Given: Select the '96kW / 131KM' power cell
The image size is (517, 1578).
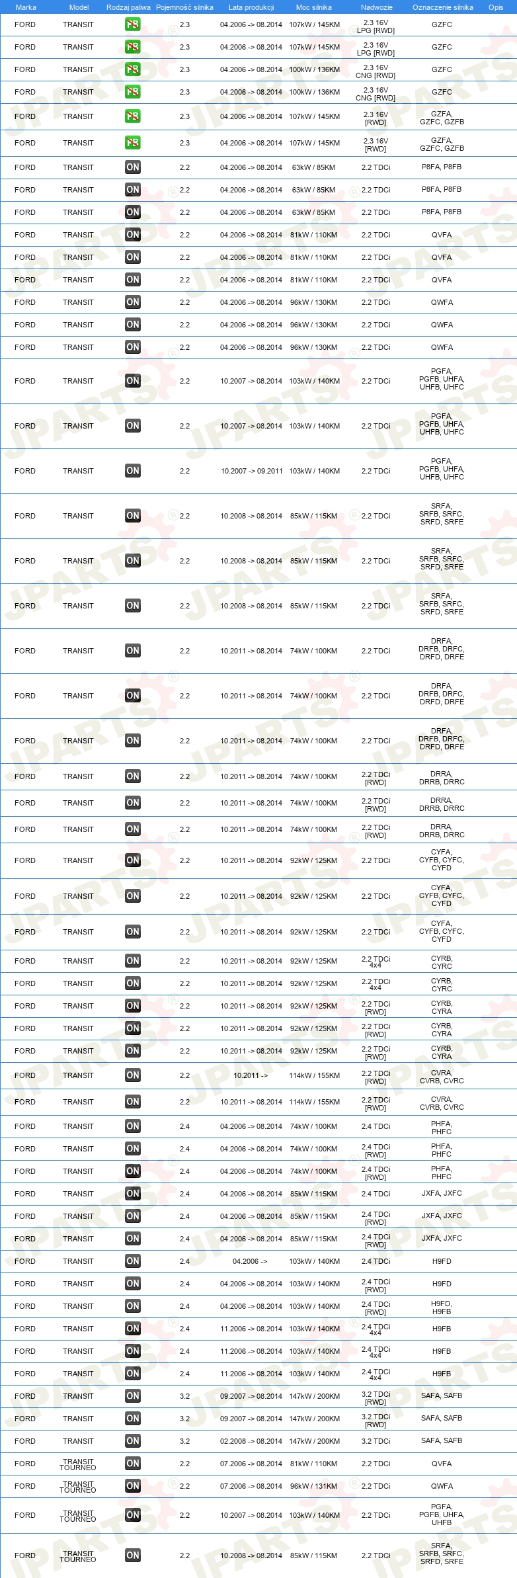Looking at the screenshot, I should click(x=313, y=1486).
